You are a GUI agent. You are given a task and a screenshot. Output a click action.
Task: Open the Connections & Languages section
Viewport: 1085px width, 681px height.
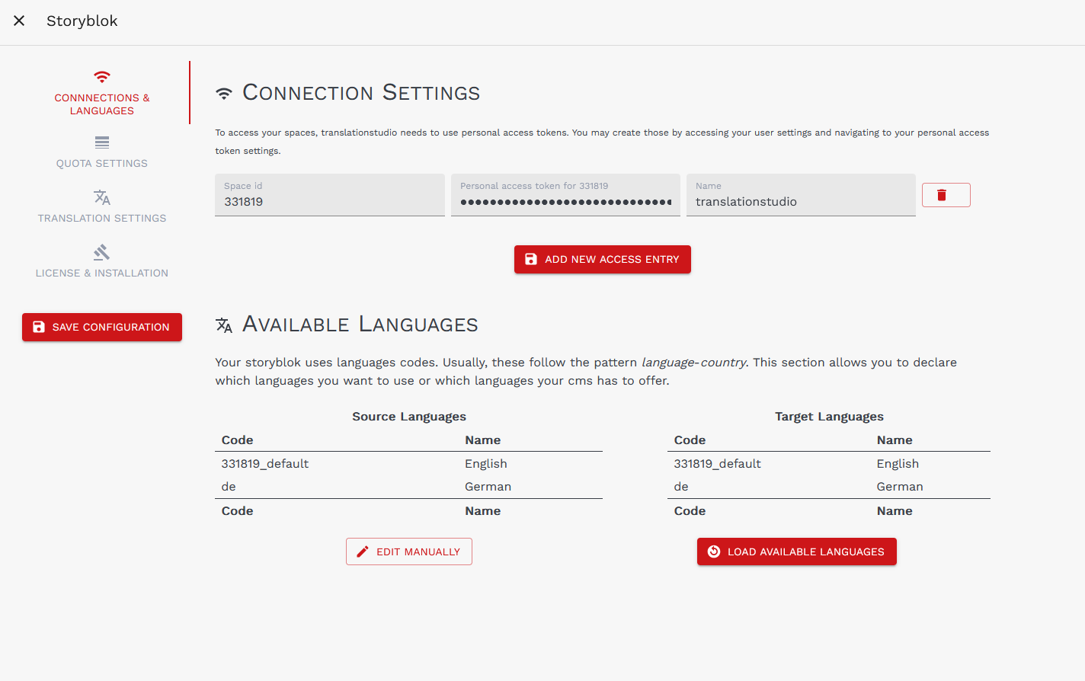tap(102, 92)
